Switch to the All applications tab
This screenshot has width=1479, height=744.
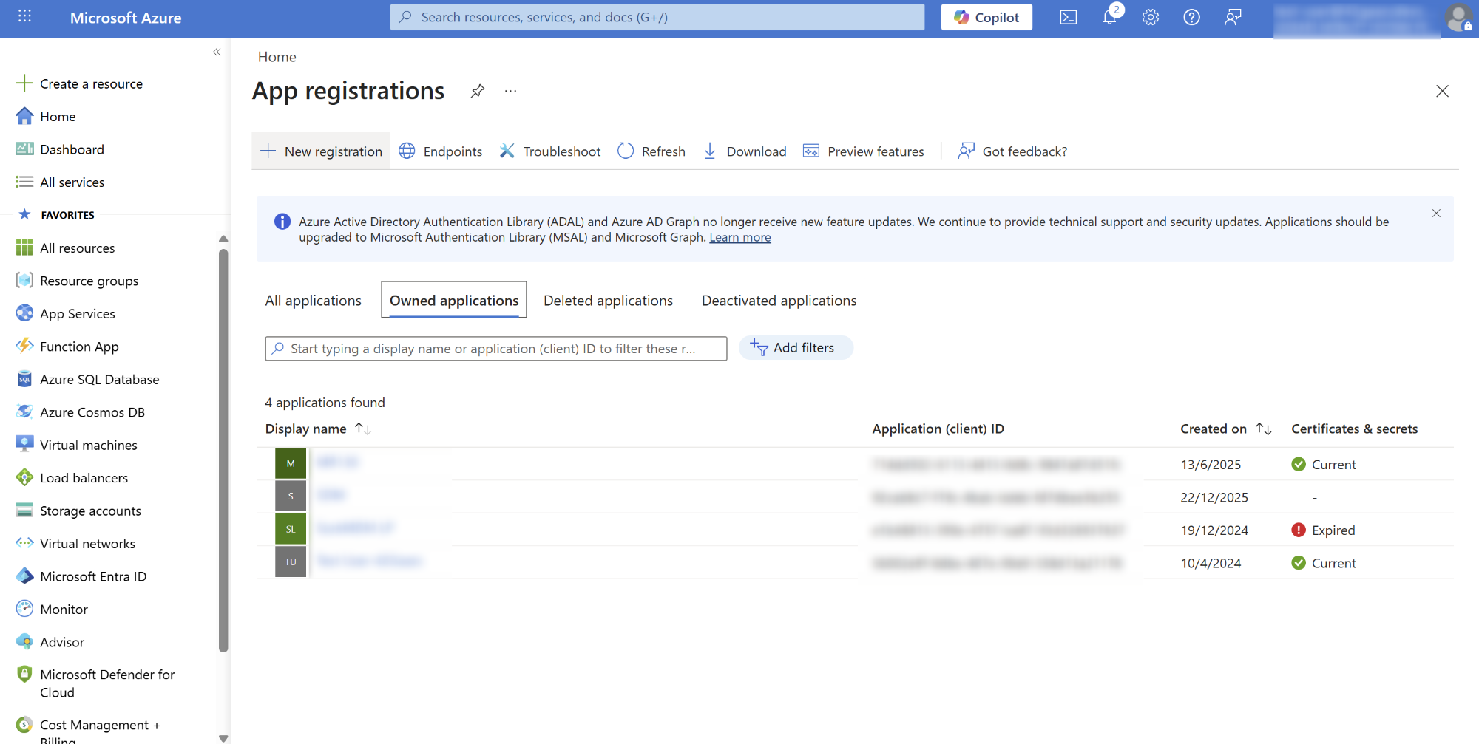[313, 301]
